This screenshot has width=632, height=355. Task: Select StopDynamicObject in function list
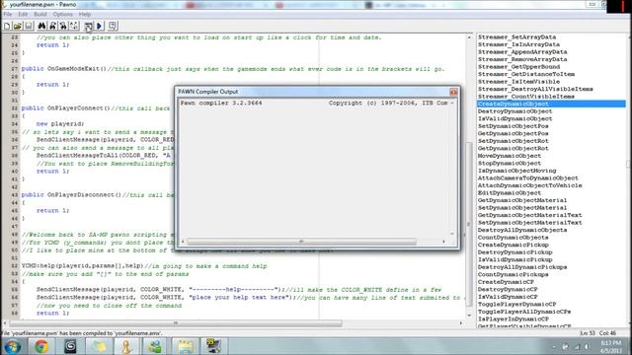pyautogui.click(x=510, y=164)
